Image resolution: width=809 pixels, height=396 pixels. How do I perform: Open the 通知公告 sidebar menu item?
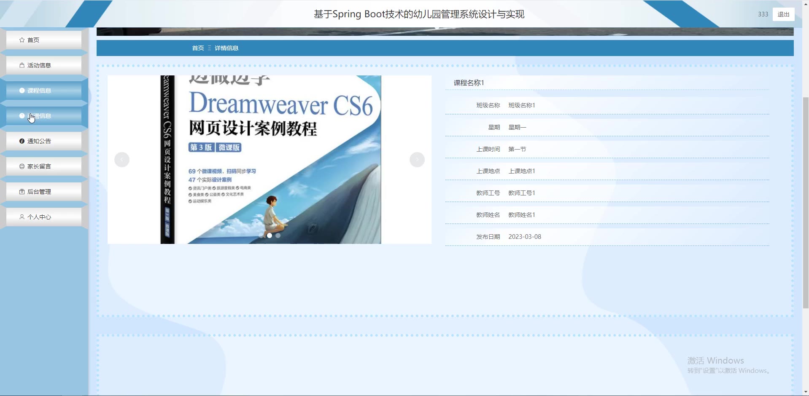[x=44, y=141]
